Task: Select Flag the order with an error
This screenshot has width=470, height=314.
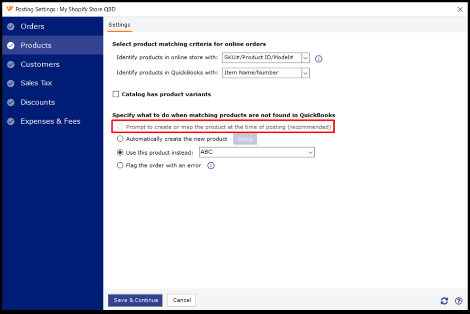Action: click(x=120, y=166)
